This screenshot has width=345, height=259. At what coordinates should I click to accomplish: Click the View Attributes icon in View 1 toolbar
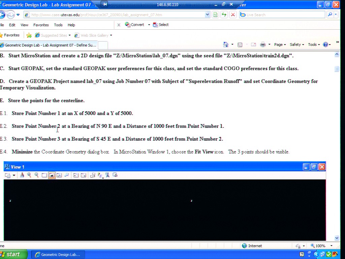[x=7, y=175]
